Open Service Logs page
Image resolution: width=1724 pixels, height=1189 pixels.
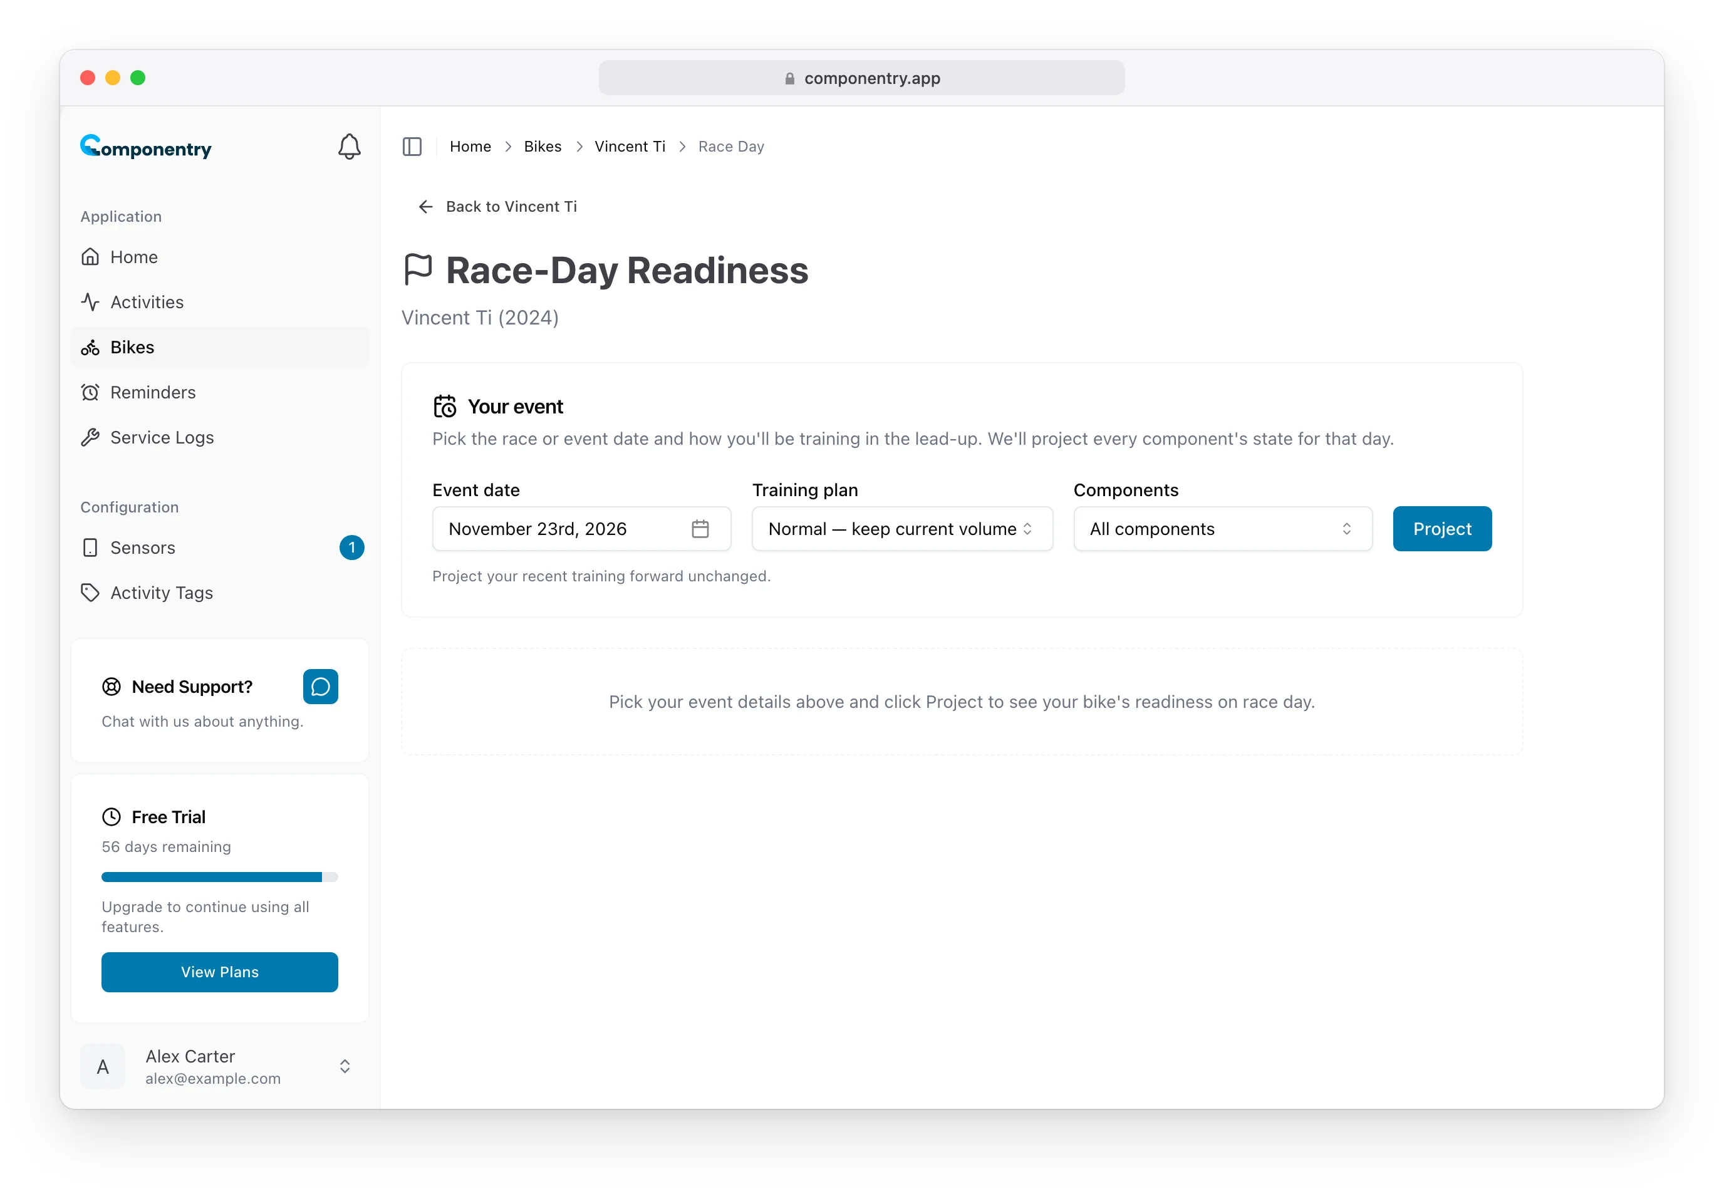[x=220, y=437]
